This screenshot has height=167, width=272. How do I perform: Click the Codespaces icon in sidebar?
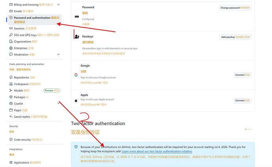click(11, 84)
